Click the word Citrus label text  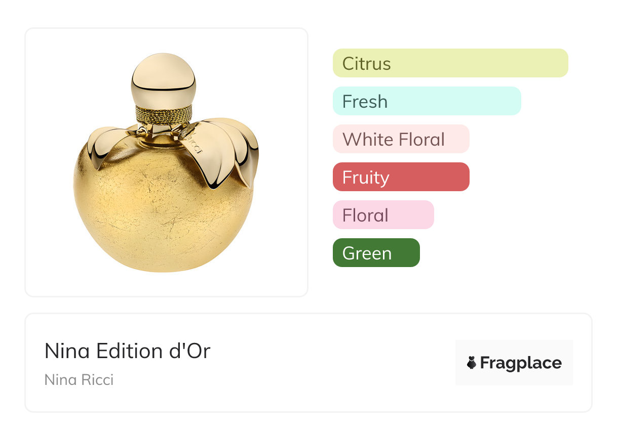366,64
